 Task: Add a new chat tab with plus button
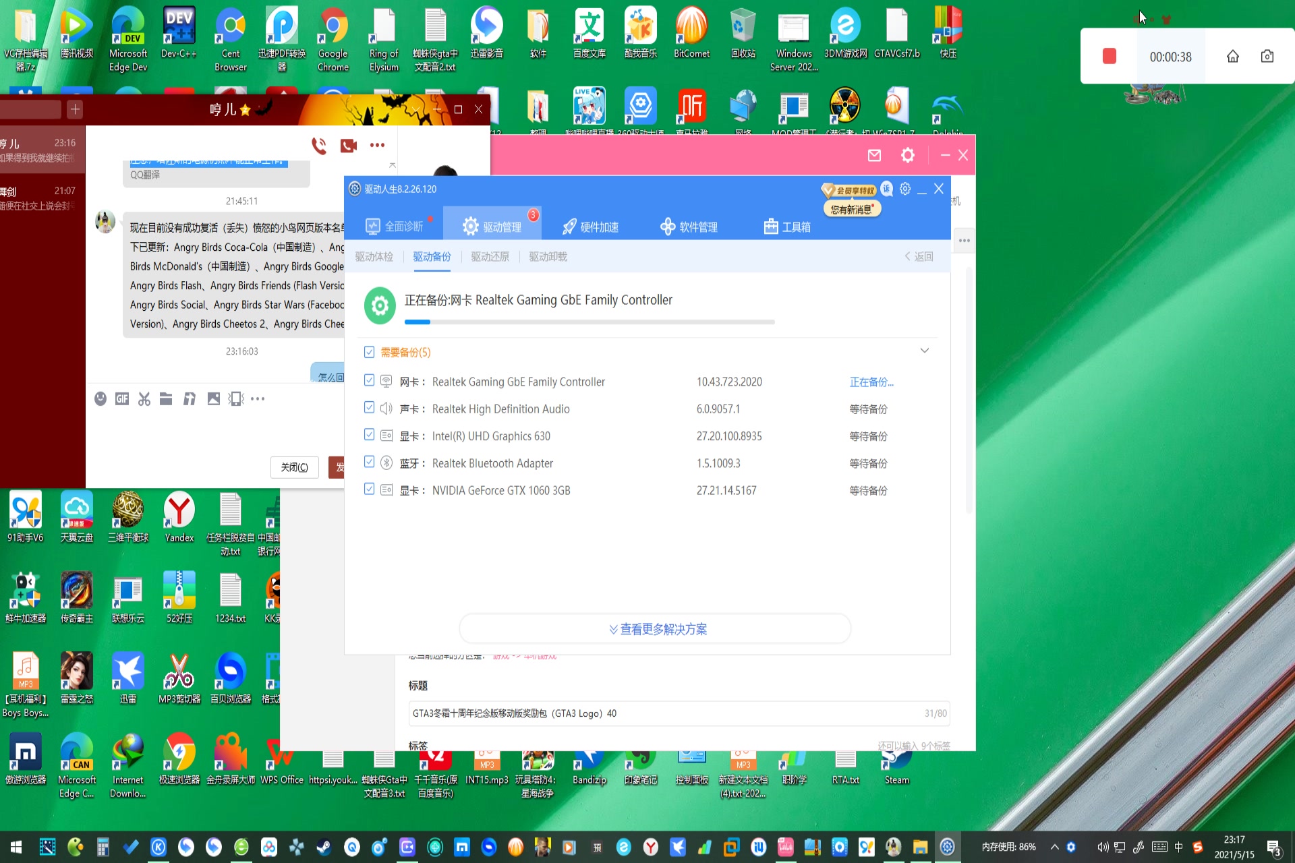pos(75,109)
